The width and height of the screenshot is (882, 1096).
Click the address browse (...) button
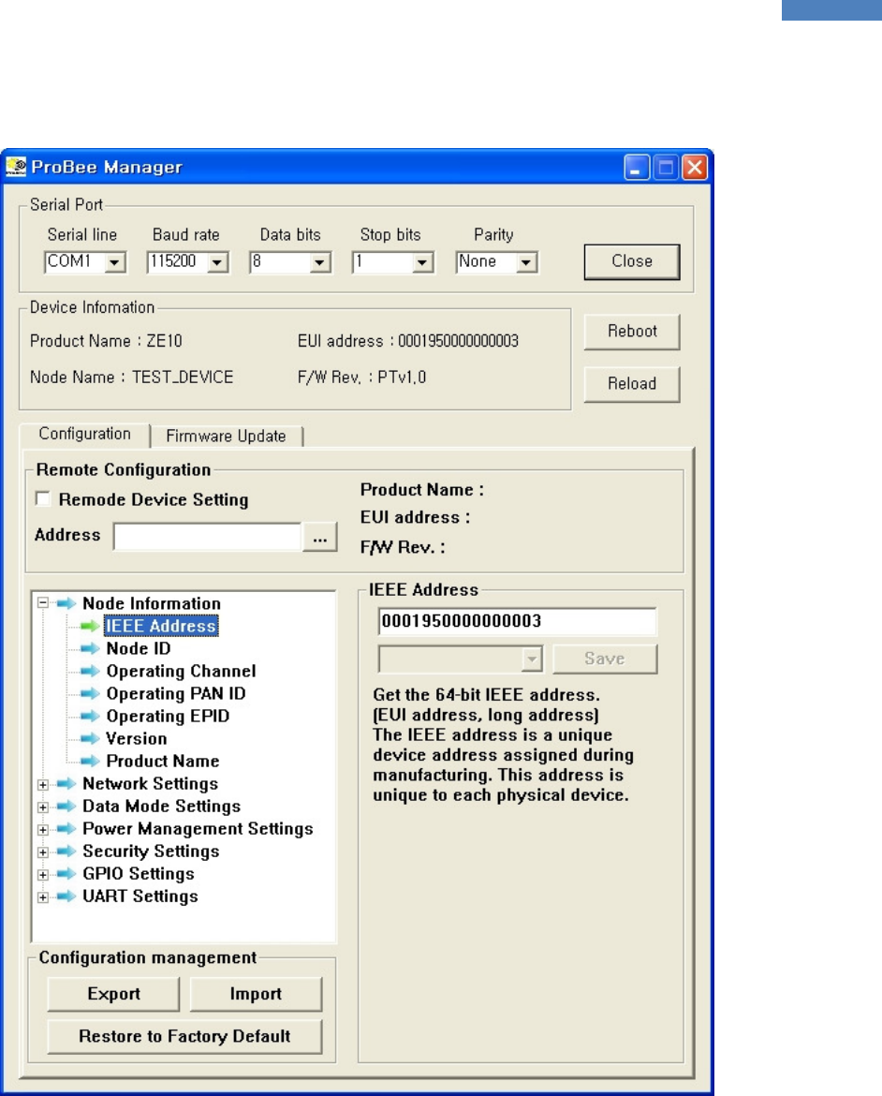320,538
